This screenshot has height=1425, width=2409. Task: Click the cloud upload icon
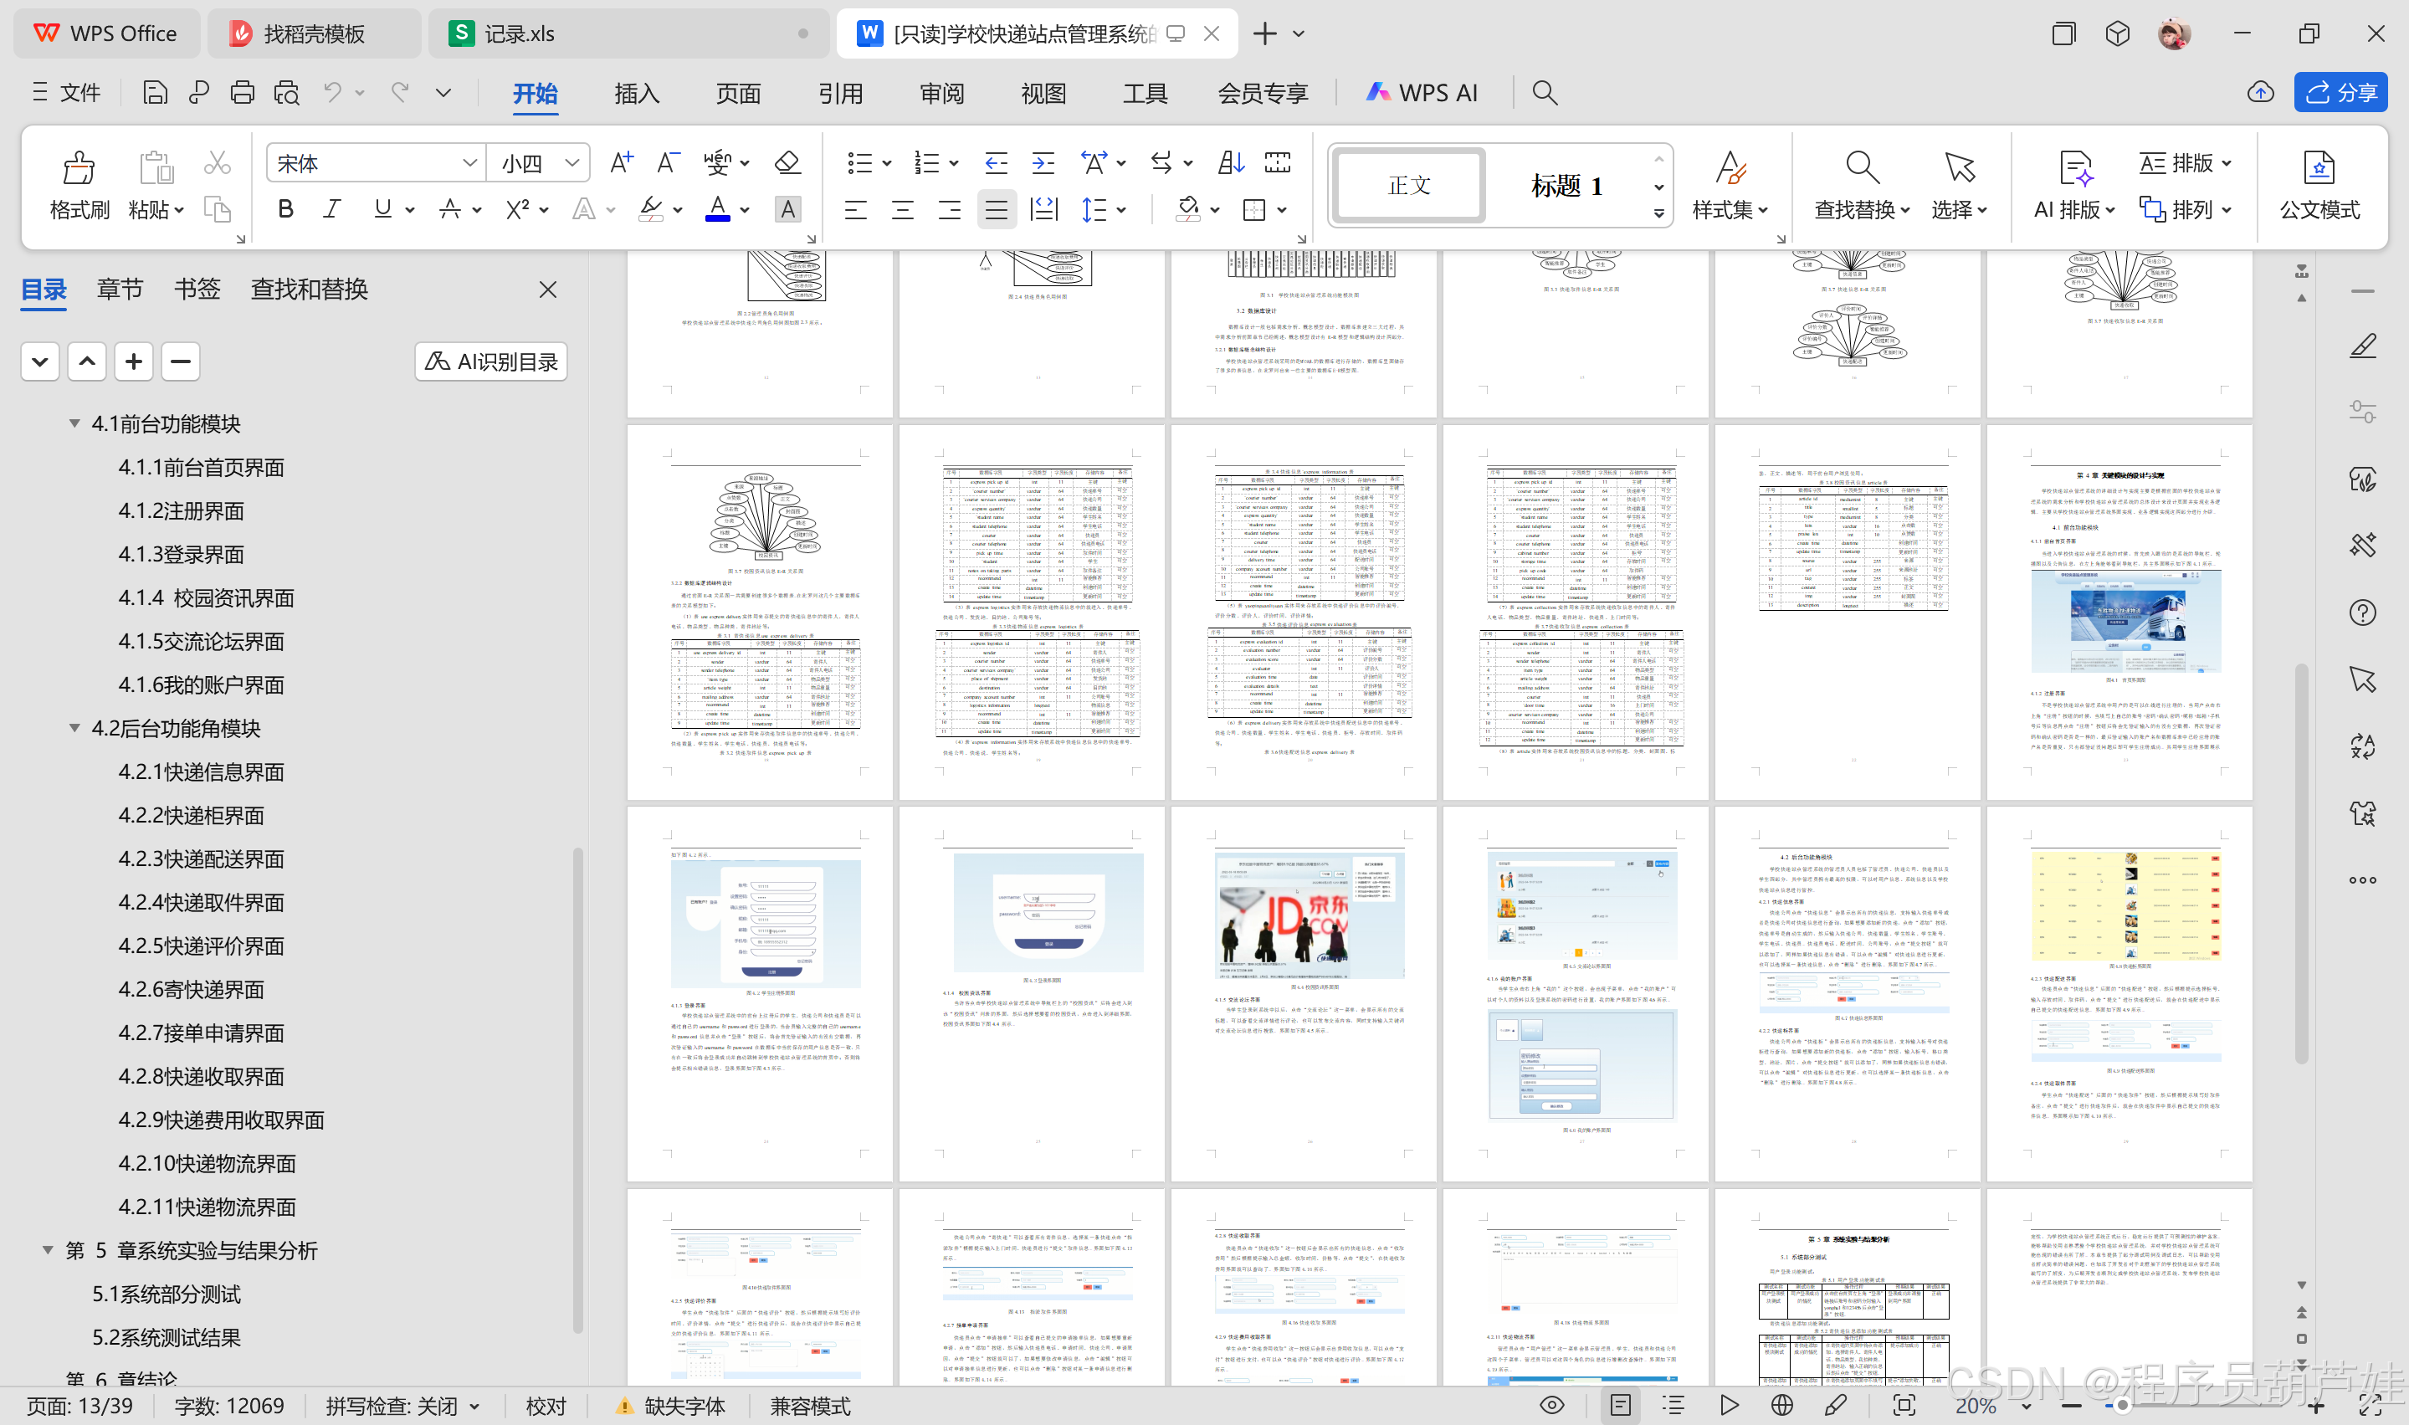(2260, 92)
